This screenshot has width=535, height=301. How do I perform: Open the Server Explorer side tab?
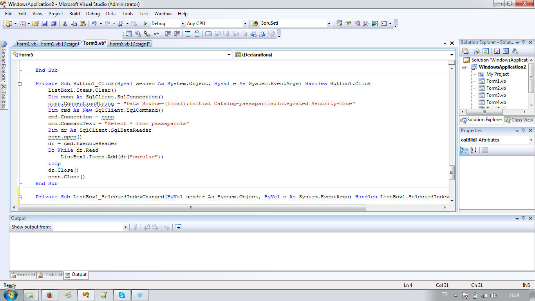(x=3, y=62)
